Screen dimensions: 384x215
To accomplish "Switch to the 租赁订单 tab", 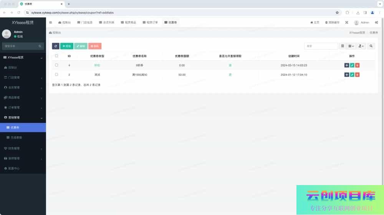I will [x=150, y=23].
